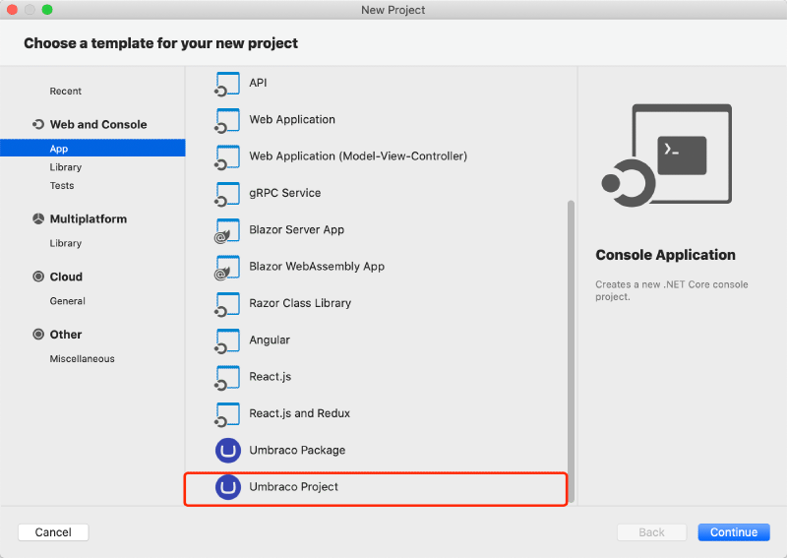Select the React.js and Redux label
787x558 pixels.
(300, 413)
